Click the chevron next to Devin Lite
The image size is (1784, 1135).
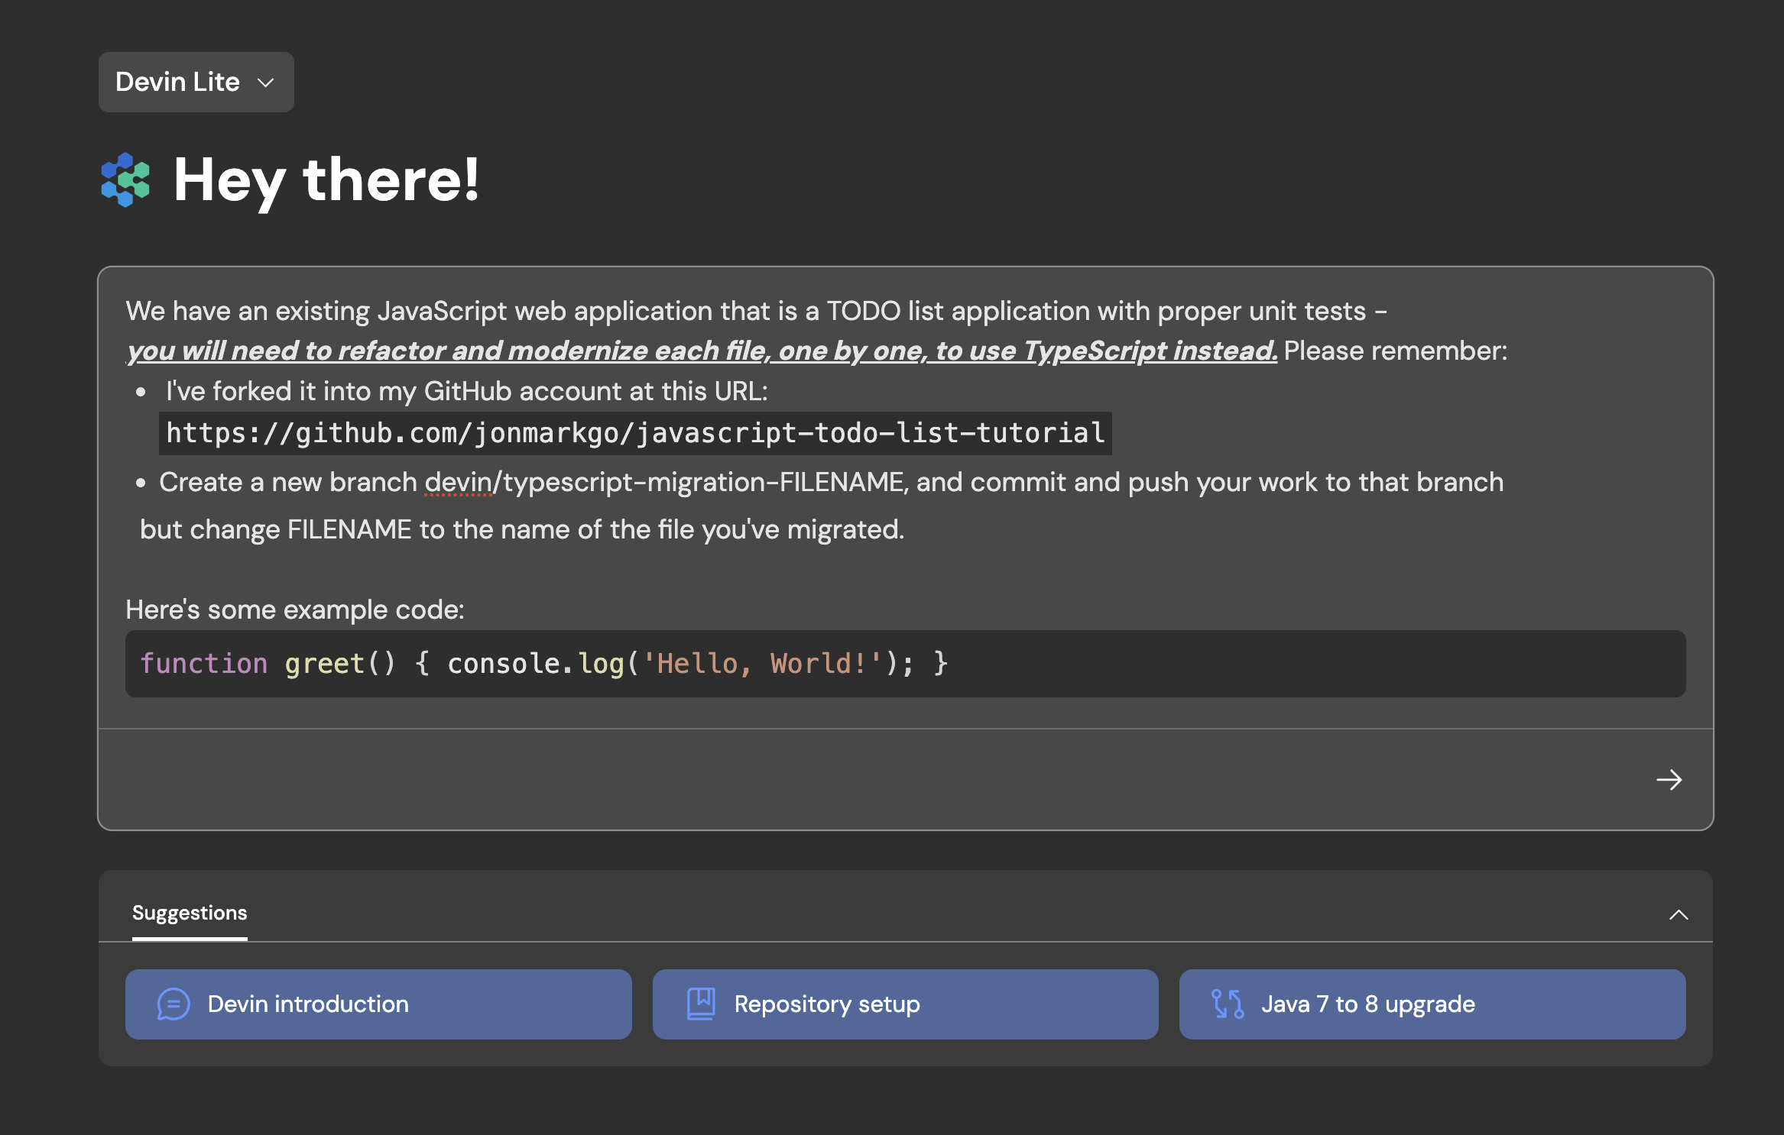point(265,82)
